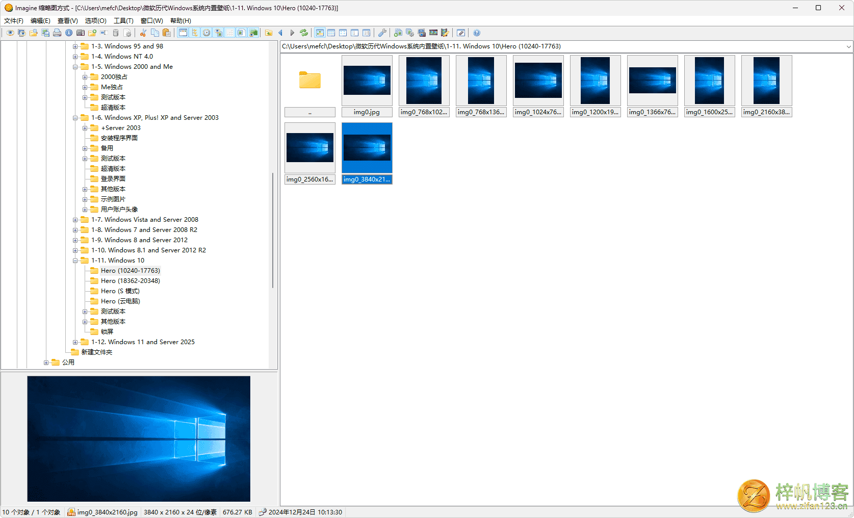Viewport: 854px width, 518px height.
Task: Click the copy pages icon
Action: pyautogui.click(x=154, y=33)
